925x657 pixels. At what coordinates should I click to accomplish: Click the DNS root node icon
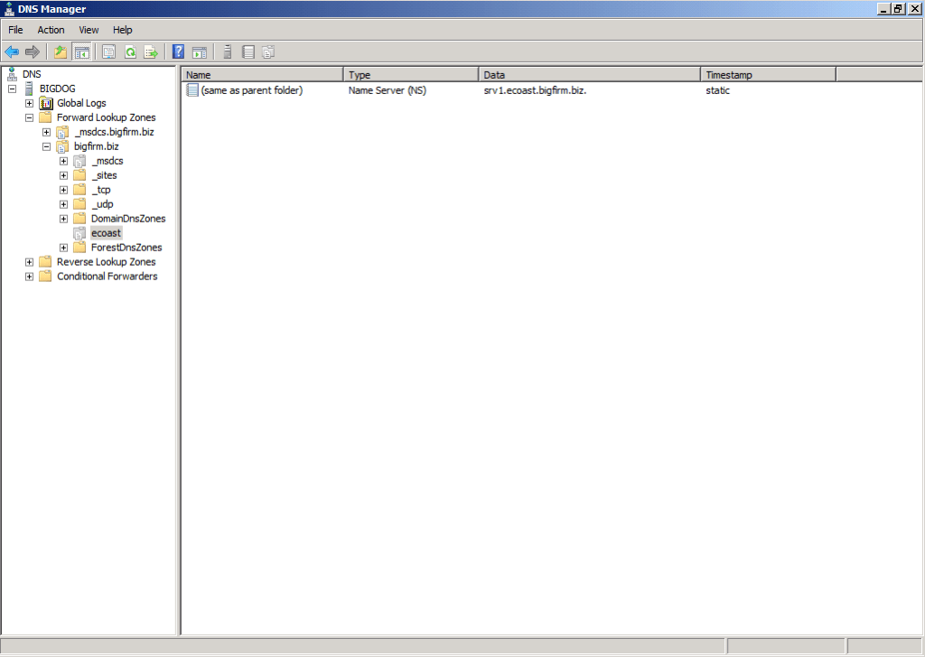coord(12,74)
